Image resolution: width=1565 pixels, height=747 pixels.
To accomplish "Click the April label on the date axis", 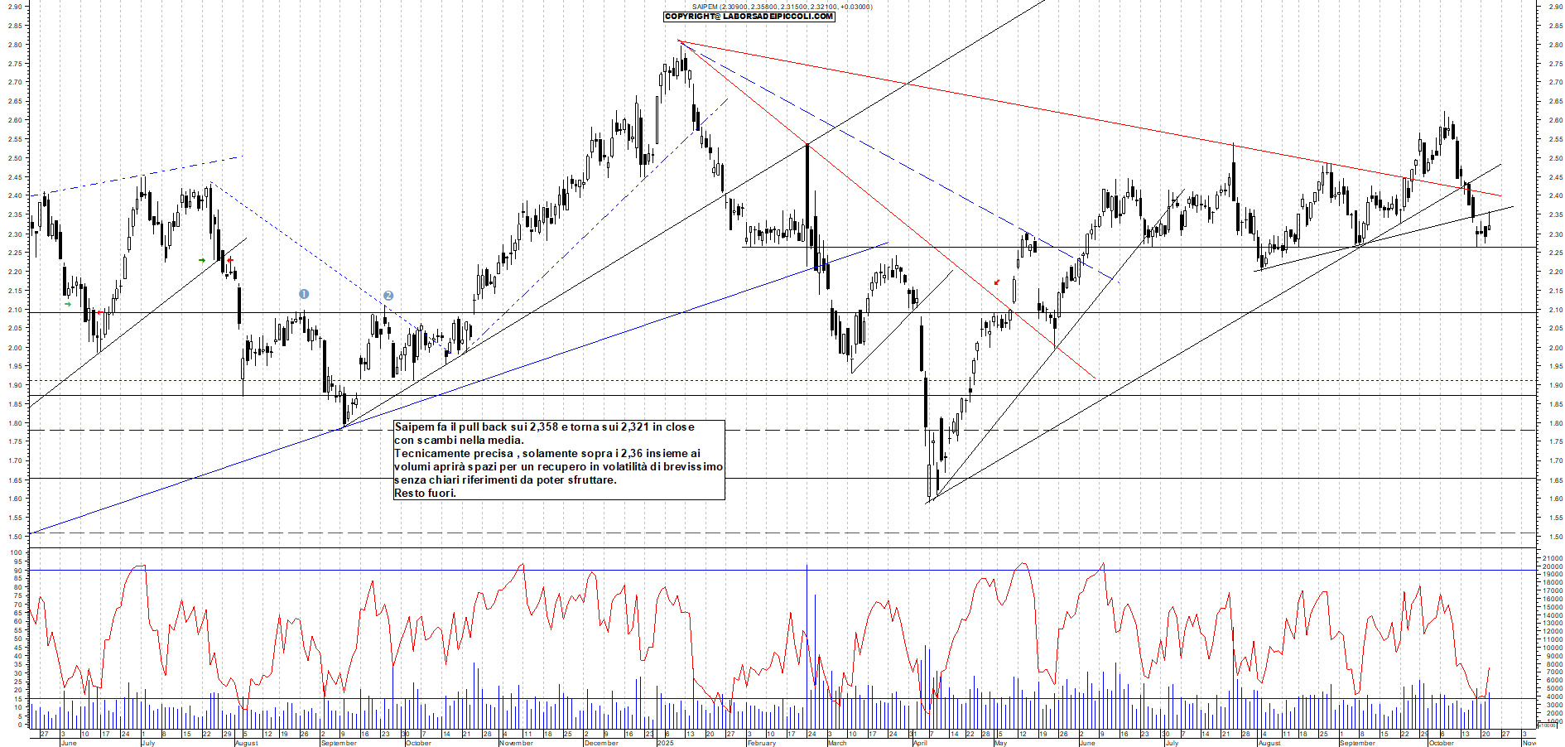I will click(x=920, y=743).
